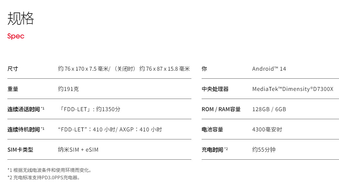Select the 纳米SIM + eSIM value
Viewport: 339px width, 186px height.
coord(78,150)
